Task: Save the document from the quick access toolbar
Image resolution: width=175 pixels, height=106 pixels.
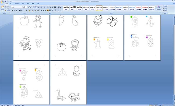Action: click(x=5, y=1)
